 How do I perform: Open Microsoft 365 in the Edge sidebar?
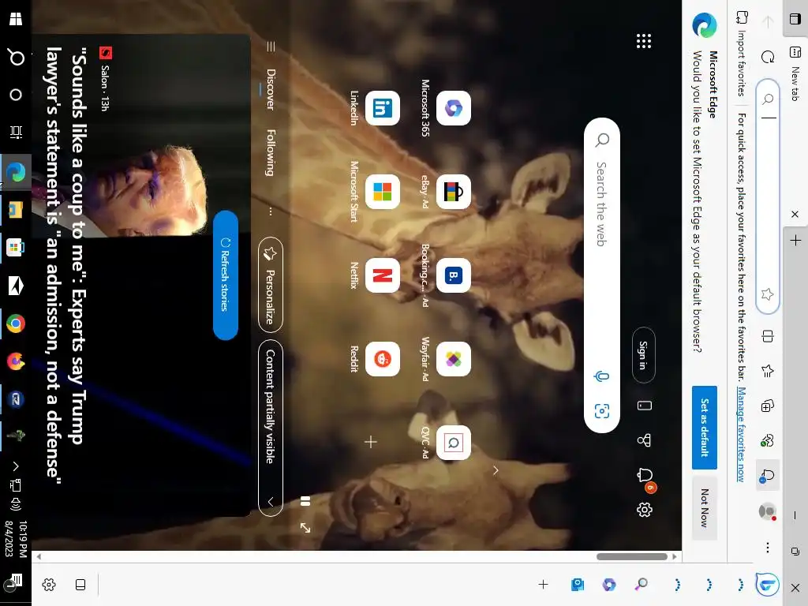tap(609, 585)
